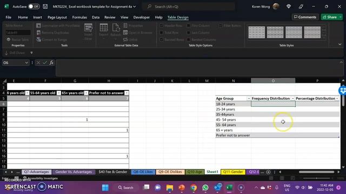Open Excel from the taskbar

[x=229, y=188]
